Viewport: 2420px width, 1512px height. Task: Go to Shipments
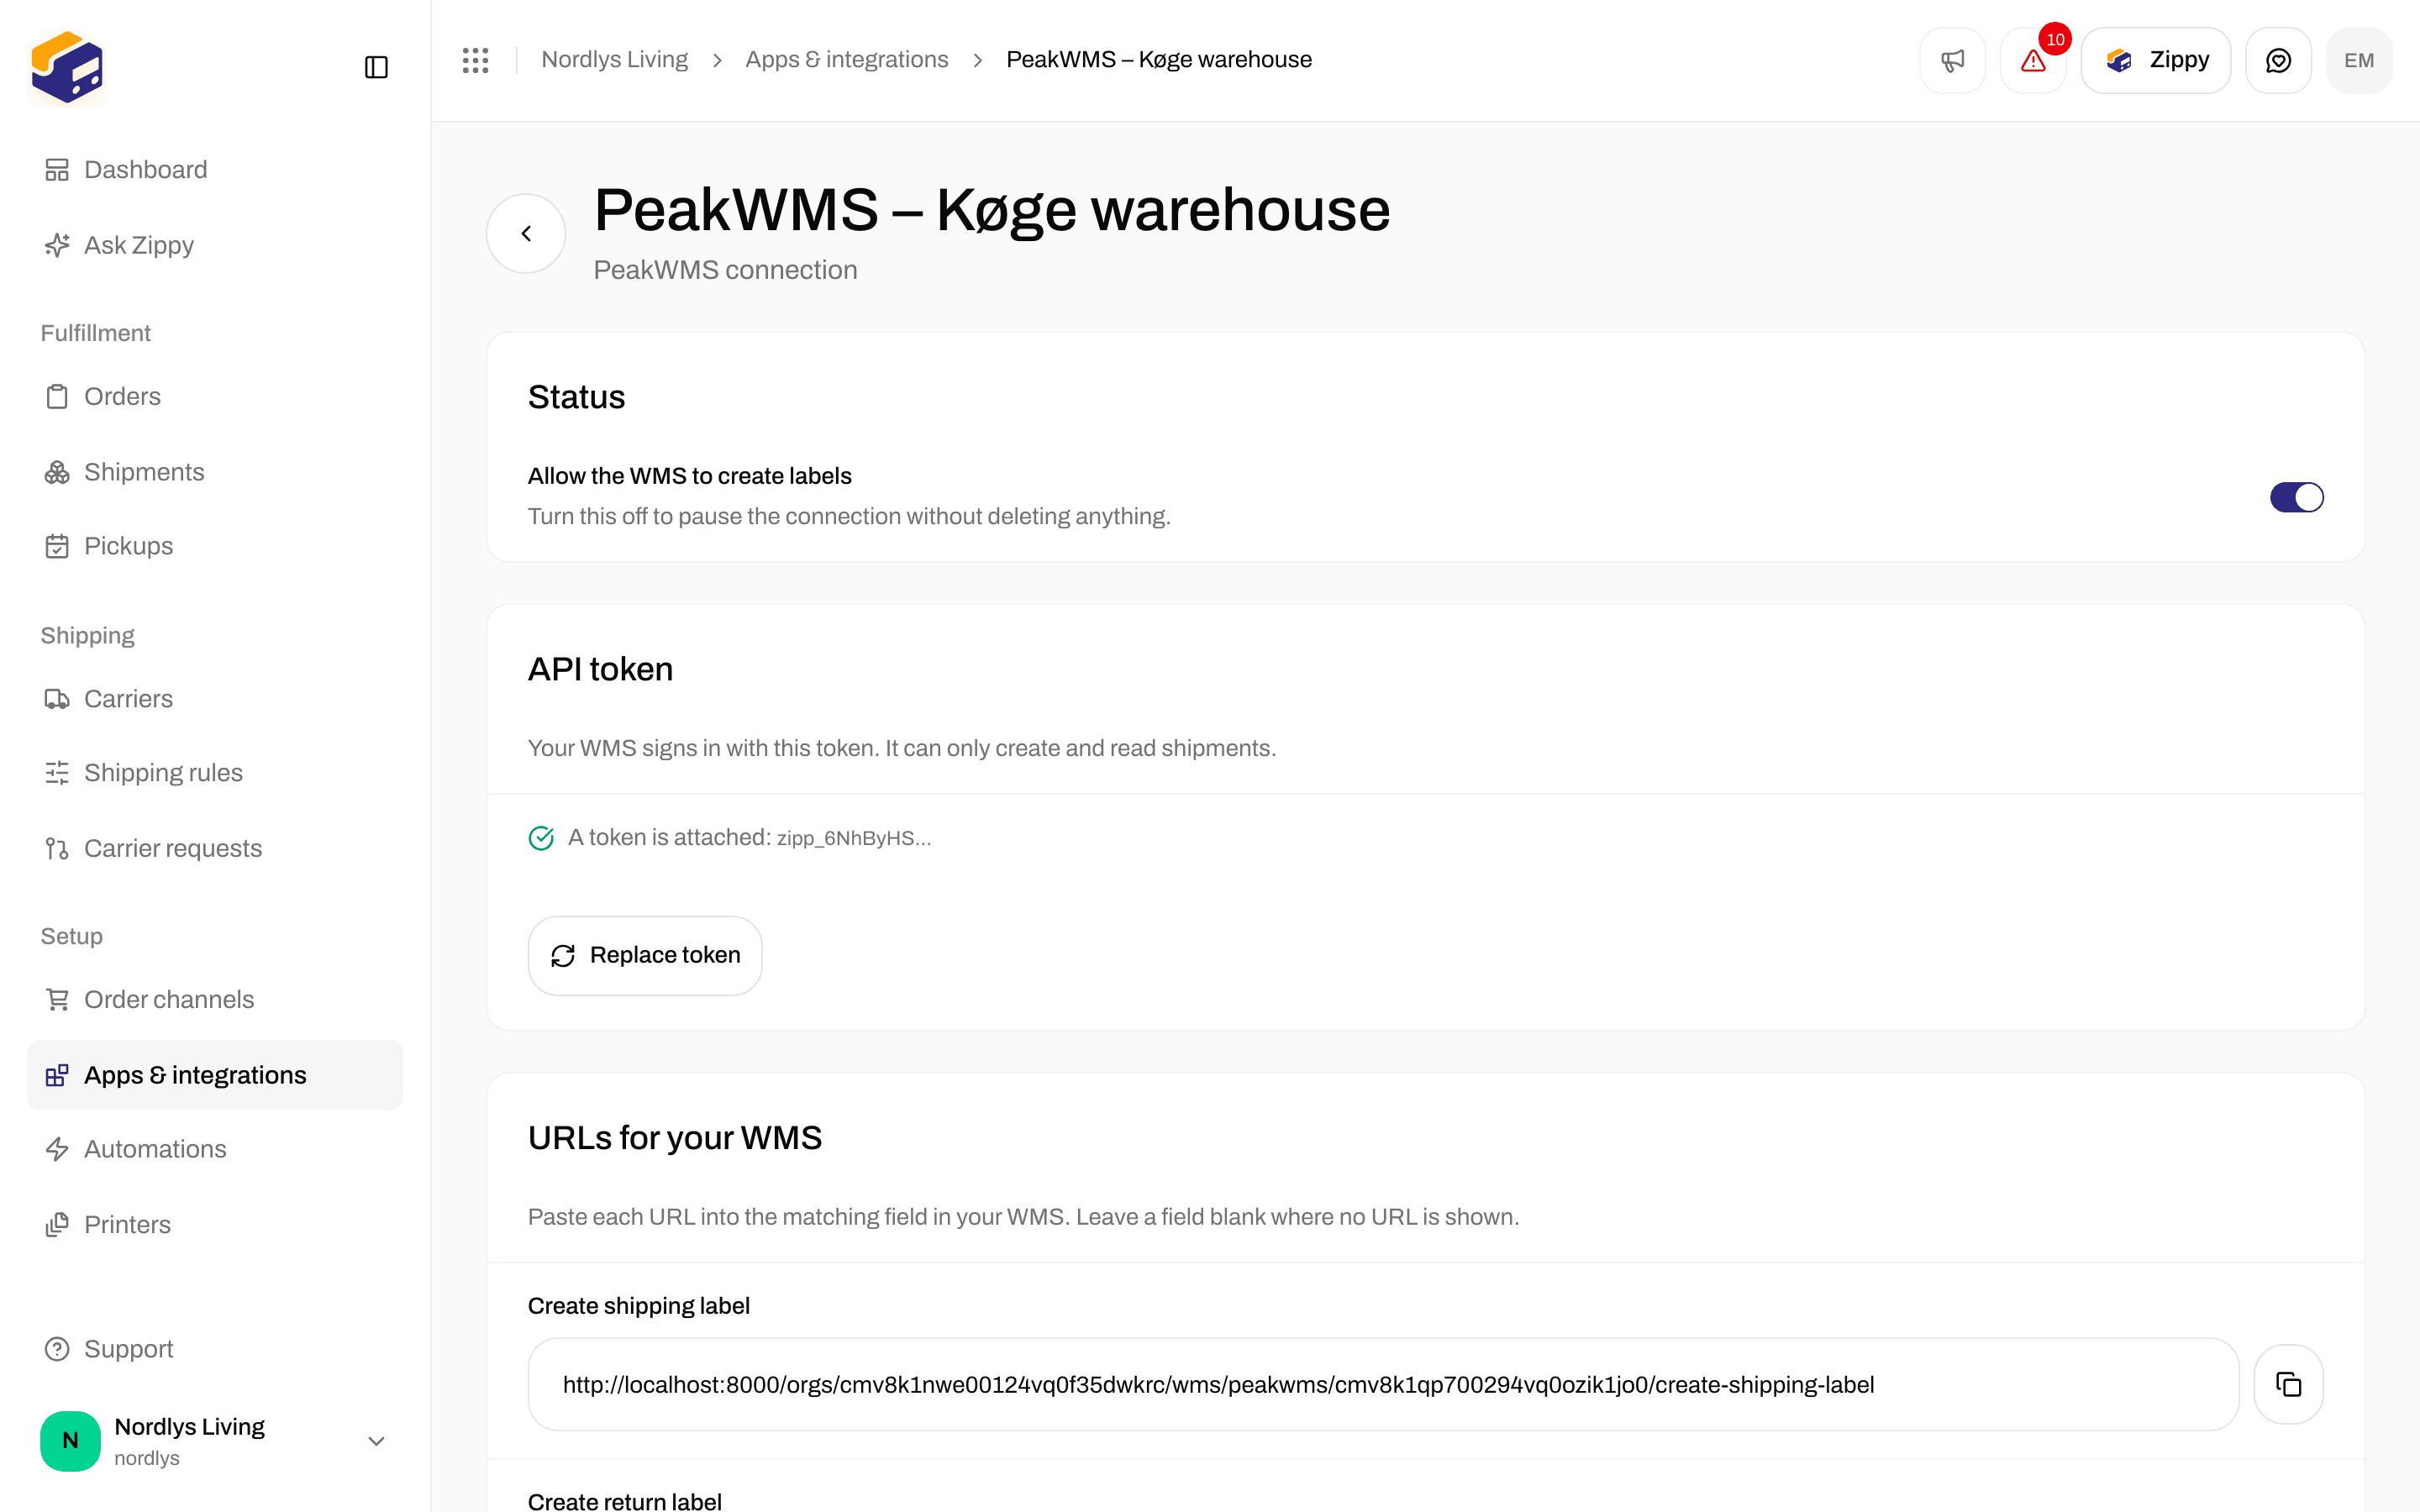pos(215,472)
